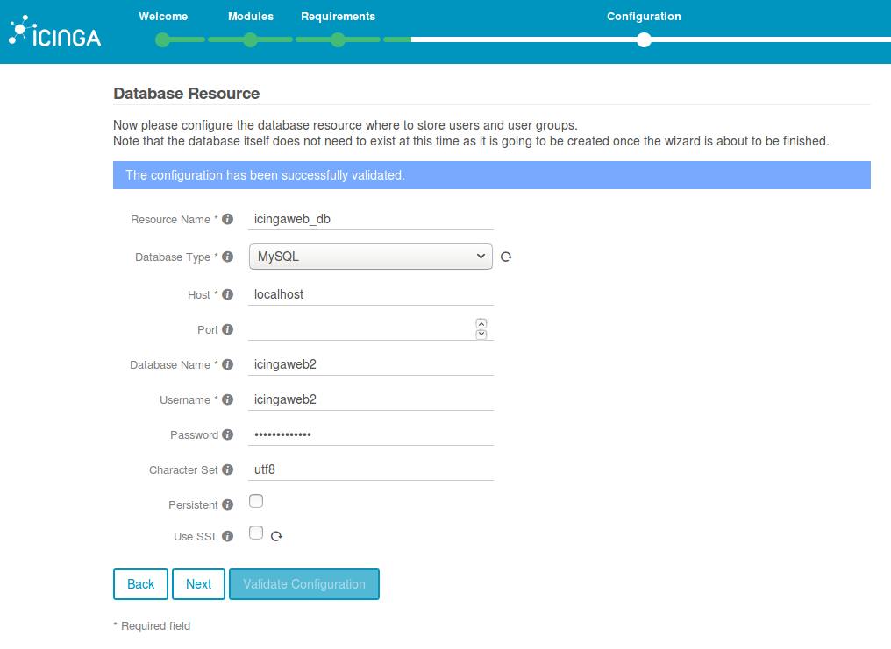
Task: Click the Persistent label
Action: point(193,504)
